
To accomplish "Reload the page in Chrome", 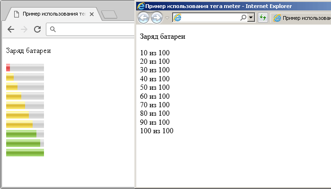I will click(x=37, y=29).
